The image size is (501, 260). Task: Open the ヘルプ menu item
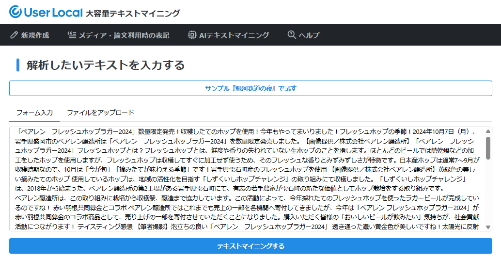309,35
